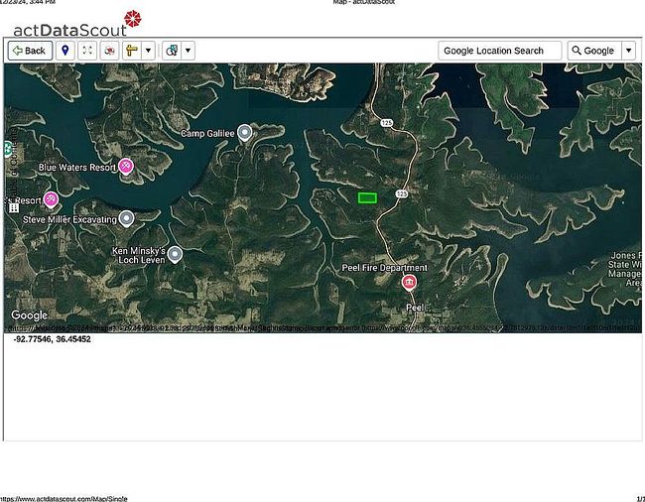Click the map layers shapes icon

pyautogui.click(x=172, y=51)
